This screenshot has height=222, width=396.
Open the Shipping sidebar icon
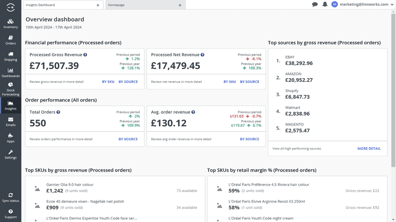point(11,57)
